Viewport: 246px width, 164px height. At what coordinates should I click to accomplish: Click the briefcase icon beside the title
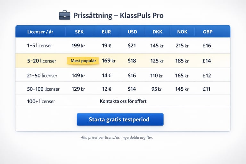tap(65, 15)
